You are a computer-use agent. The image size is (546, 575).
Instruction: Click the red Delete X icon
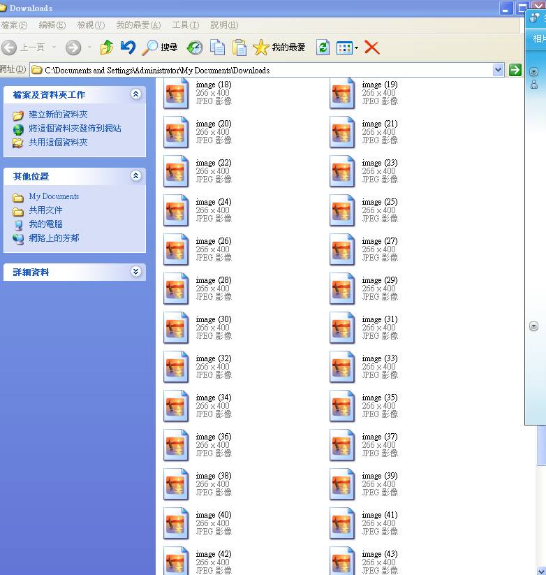click(x=372, y=48)
